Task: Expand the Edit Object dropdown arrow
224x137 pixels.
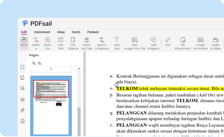Action: [x=78, y=49]
